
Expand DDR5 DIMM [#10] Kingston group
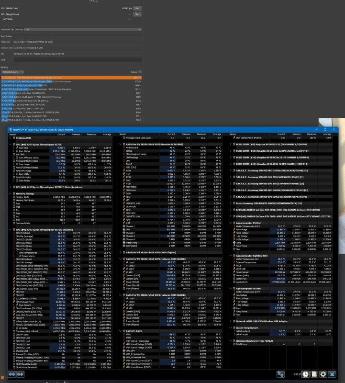231,151
